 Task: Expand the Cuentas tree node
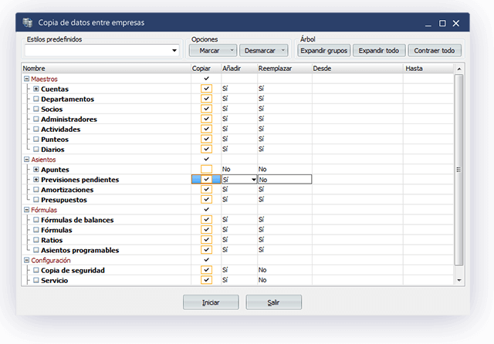pyautogui.click(x=36, y=89)
